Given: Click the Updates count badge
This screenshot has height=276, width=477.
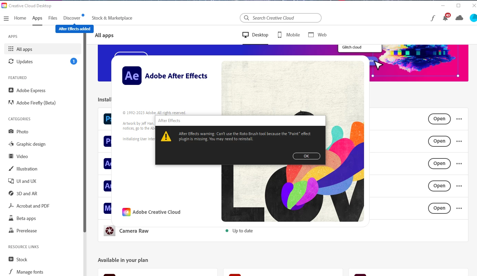Looking at the screenshot, I should click(73, 62).
